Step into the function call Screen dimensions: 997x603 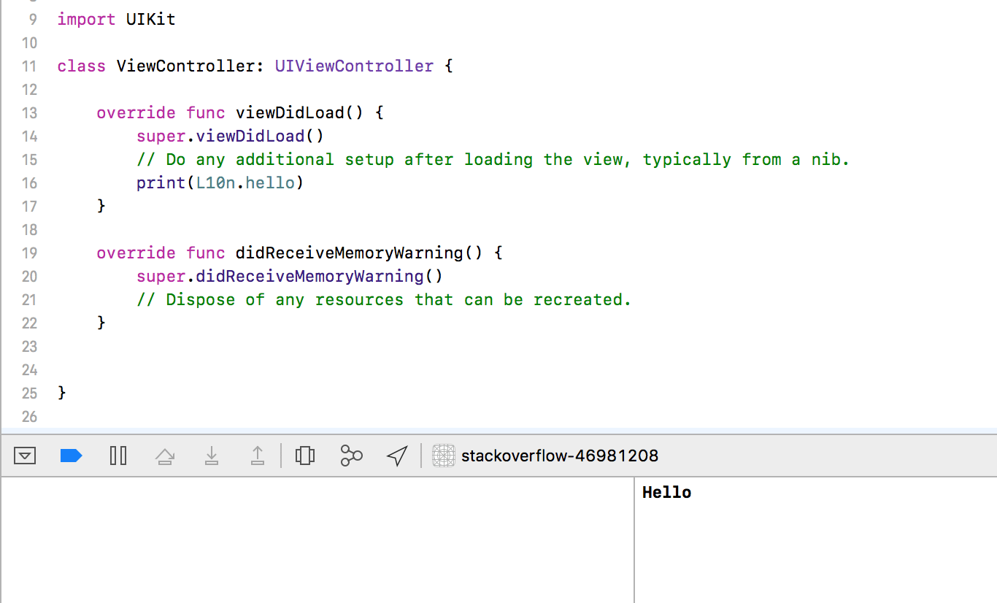(212, 456)
